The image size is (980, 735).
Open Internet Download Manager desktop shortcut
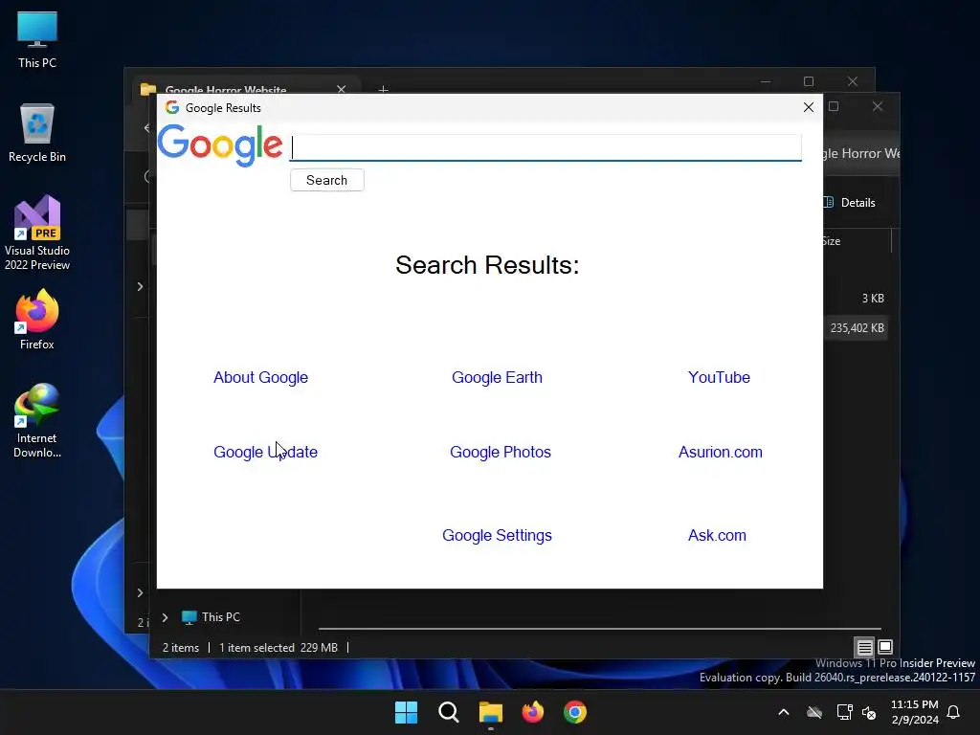click(x=37, y=421)
